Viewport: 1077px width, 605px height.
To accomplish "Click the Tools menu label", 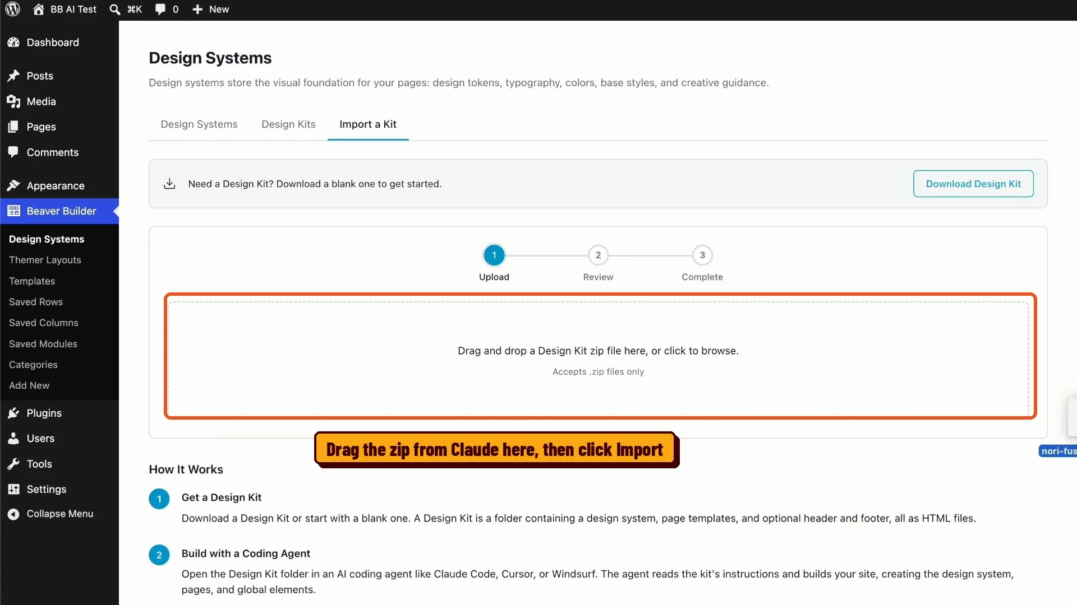I will 39,464.
